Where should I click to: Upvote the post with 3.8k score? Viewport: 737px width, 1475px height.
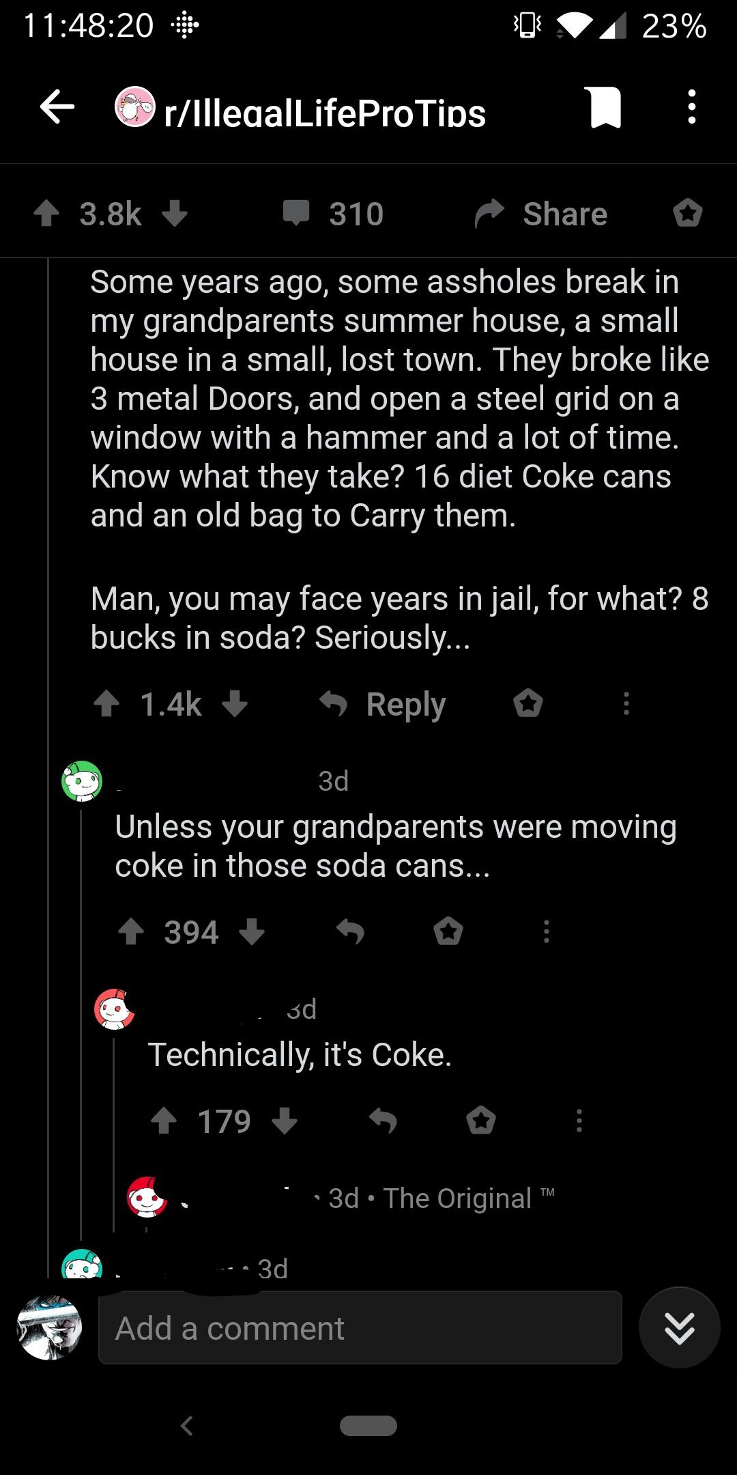tap(46, 213)
